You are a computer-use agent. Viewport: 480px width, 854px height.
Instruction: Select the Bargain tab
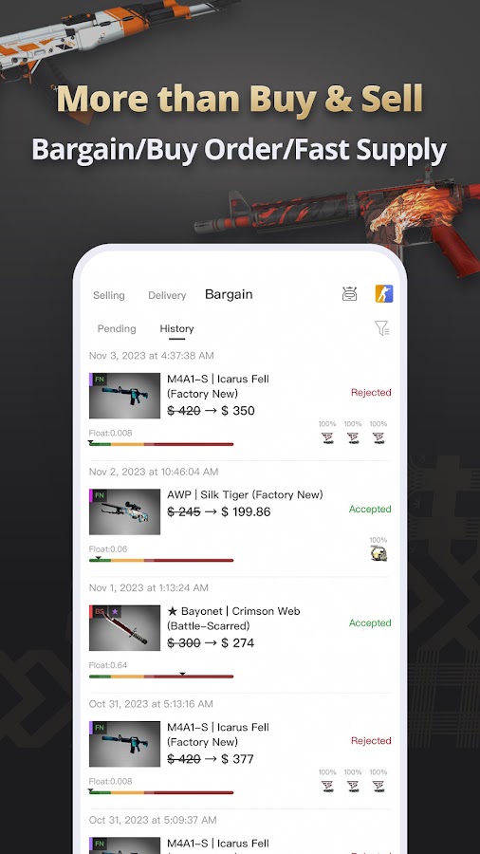click(x=229, y=294)
